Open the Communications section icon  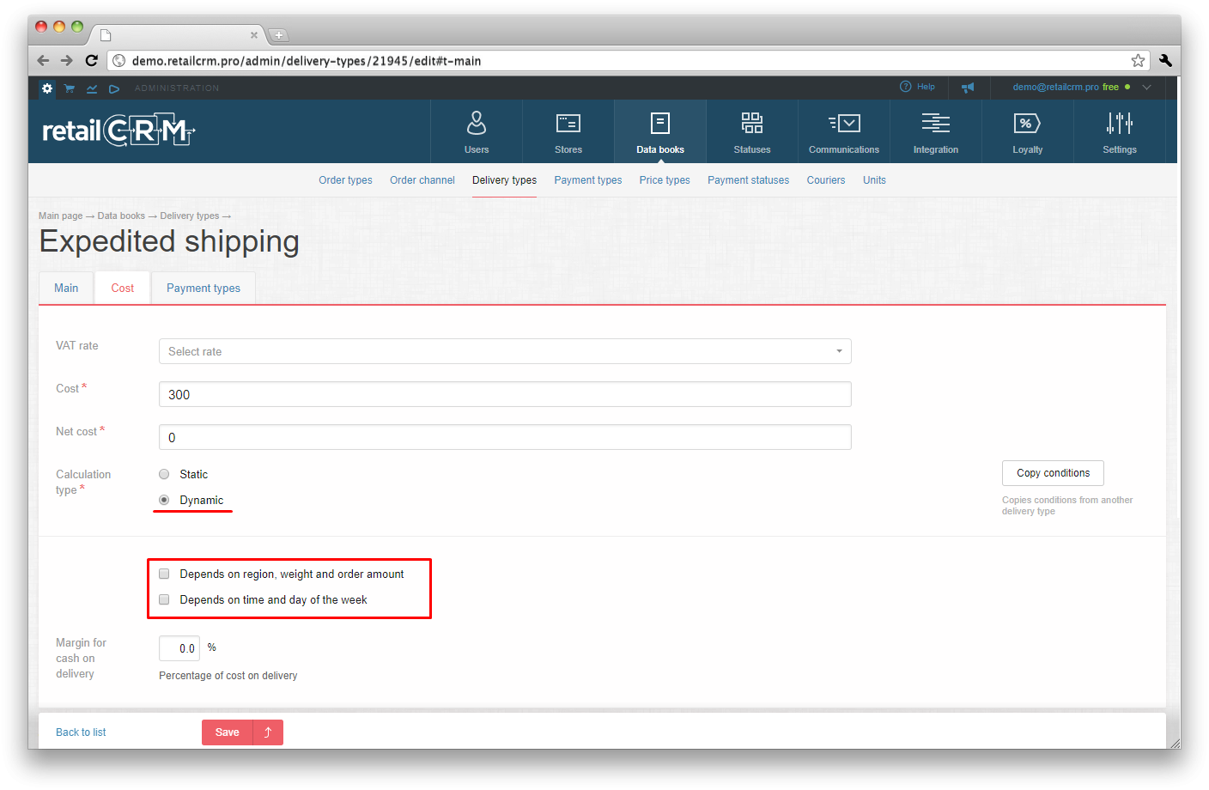844,123
